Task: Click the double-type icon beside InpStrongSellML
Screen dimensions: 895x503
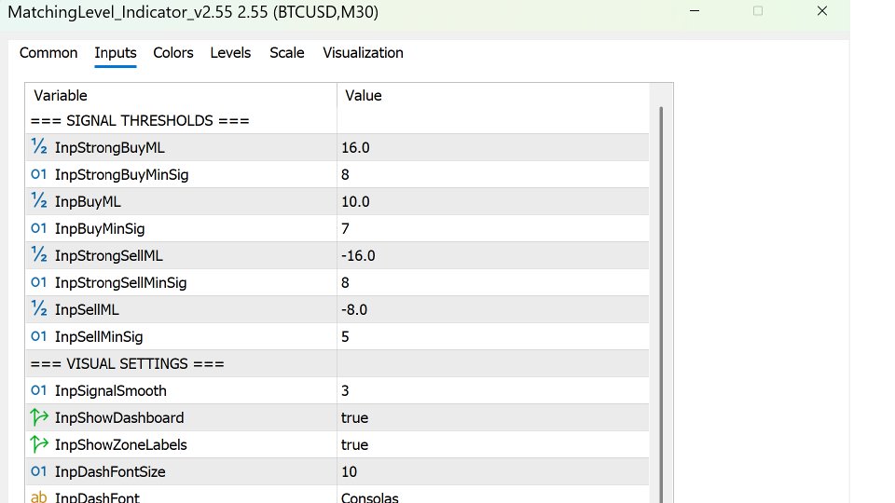Action: tap(39, 254)
